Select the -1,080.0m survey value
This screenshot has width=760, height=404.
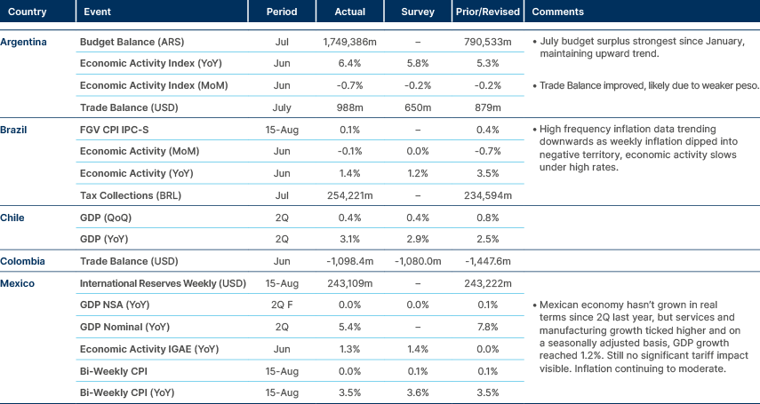[x=418, y=261]
